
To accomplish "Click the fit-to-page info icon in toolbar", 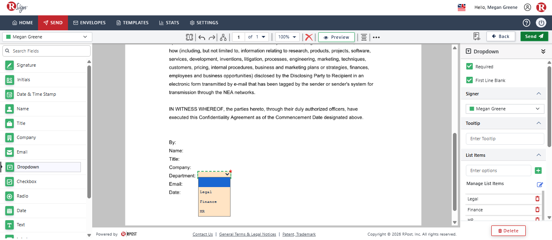I will (x=189, y=37).
